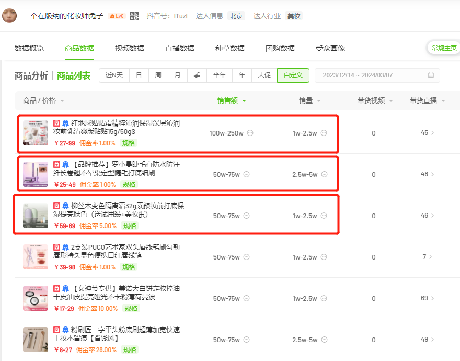Viewport: 460px width, 361px height.
Task: Select 近N天 time range
Action: (114, 75)
